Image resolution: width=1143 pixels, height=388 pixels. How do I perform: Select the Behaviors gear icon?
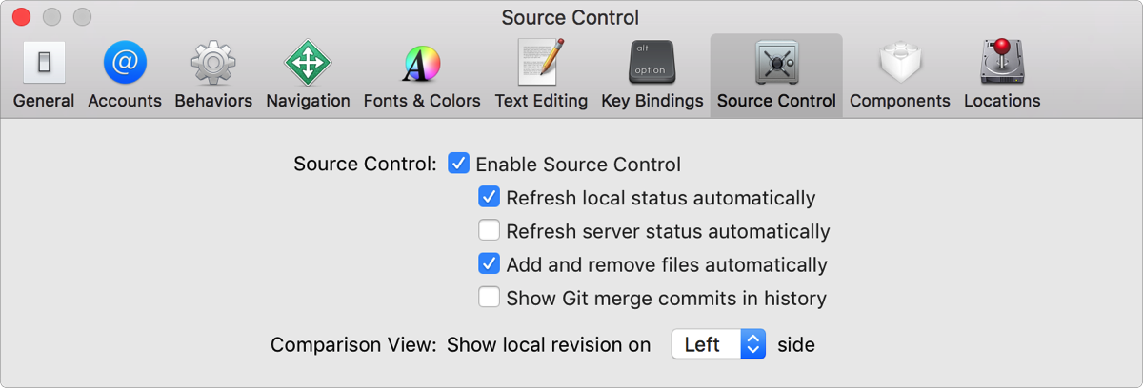[213, 64]
